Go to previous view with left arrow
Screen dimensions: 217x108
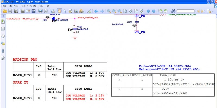96,11
